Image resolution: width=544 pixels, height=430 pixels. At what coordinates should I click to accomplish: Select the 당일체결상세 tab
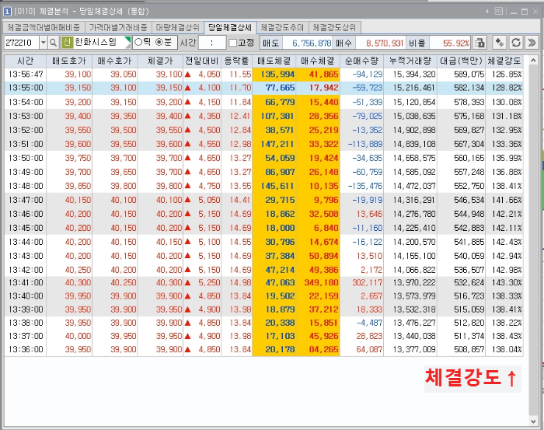tap(230, 27)
